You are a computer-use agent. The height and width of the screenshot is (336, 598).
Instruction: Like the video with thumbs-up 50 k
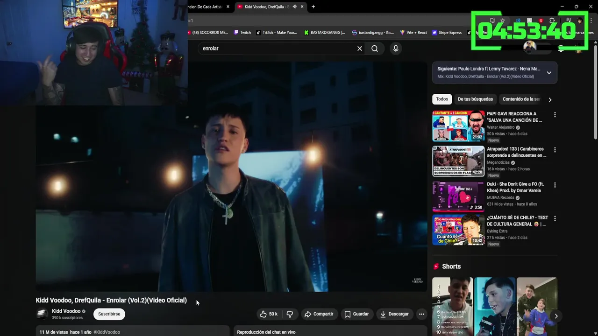269,314
